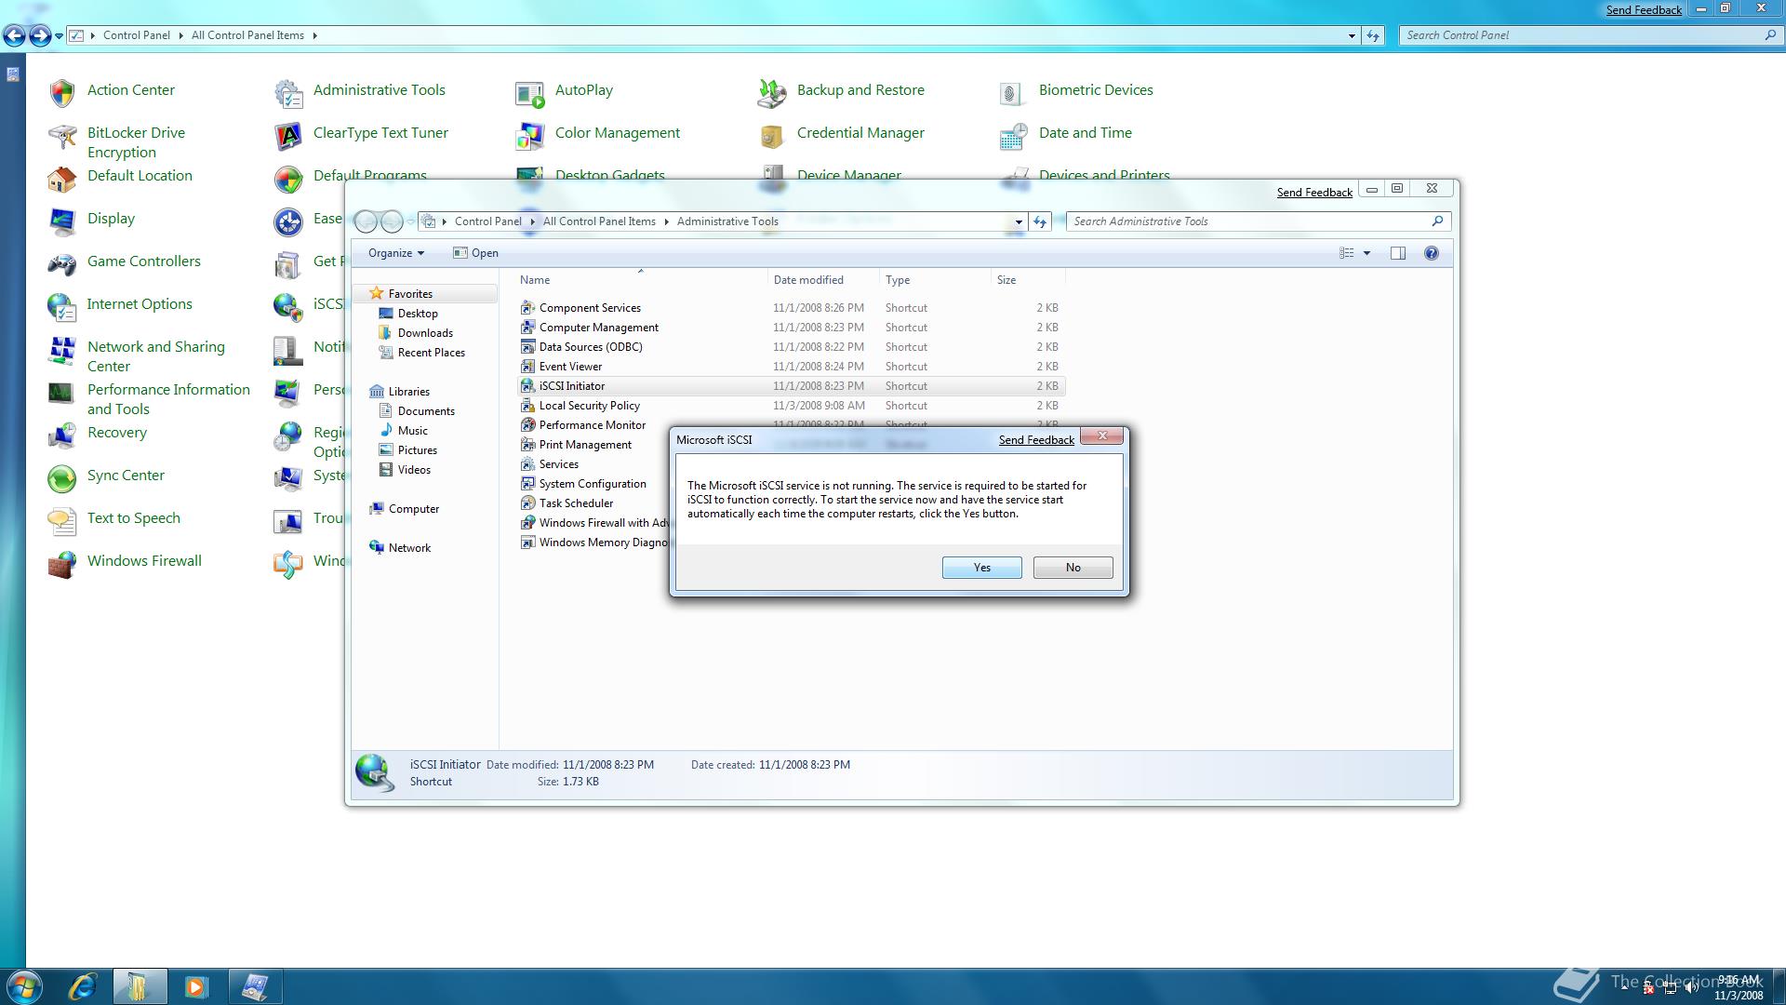Select Data Sources (ODBC) shortcut
Screen dimensions: 1786x1005
[x=591, y=347]
